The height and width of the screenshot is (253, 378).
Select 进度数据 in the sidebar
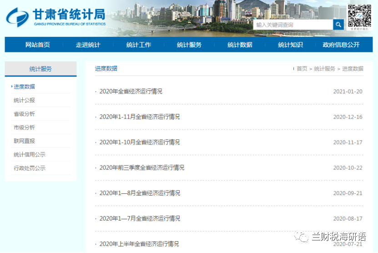[24, 87]
